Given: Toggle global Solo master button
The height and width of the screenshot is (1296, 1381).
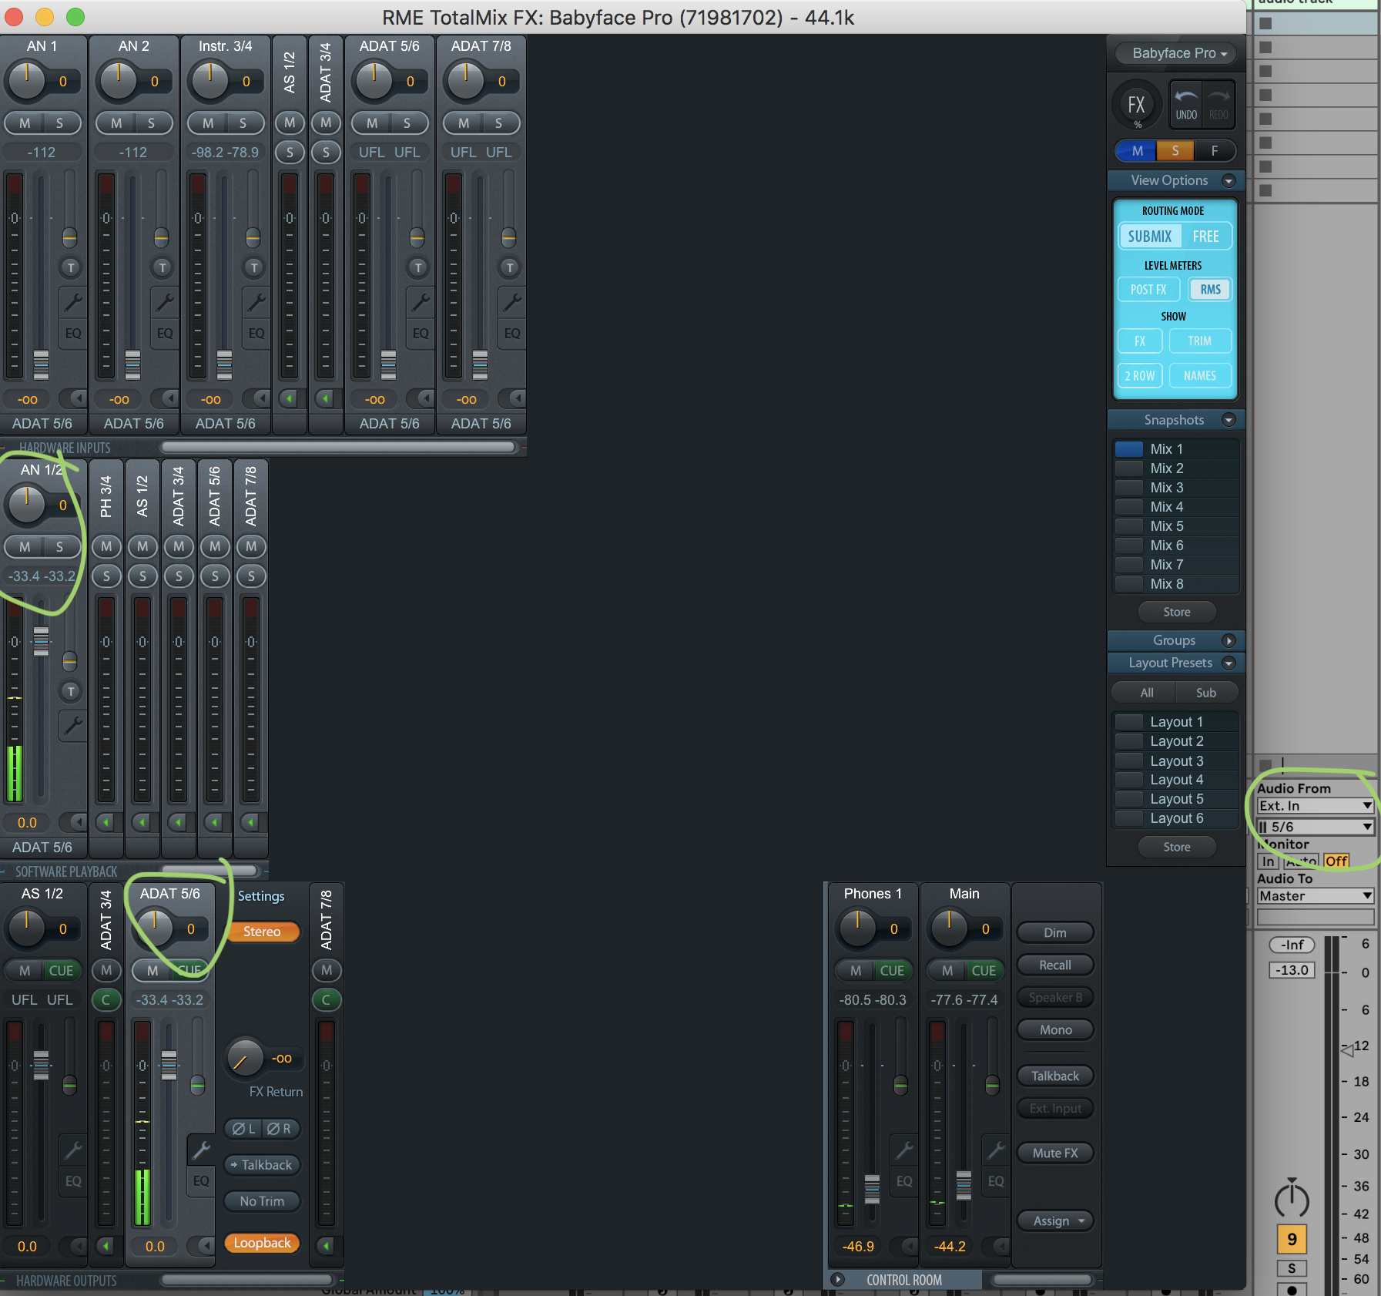Looking at the screenshot, I should tap(1175, 151).
